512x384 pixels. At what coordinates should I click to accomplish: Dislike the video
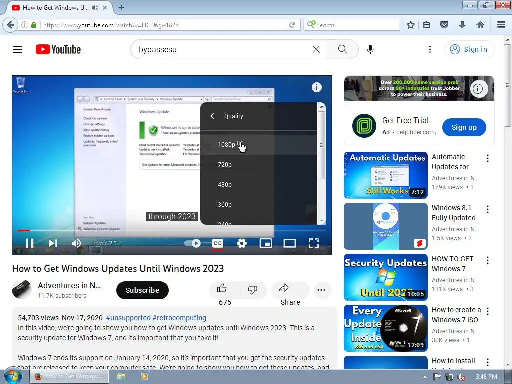253,290
